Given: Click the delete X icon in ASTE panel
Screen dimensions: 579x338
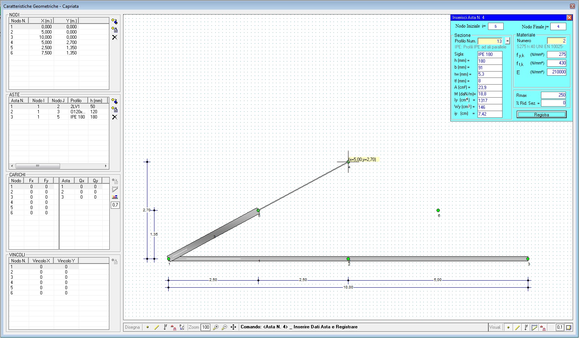Looking at the screenshot, I should [x=115, y=117].
